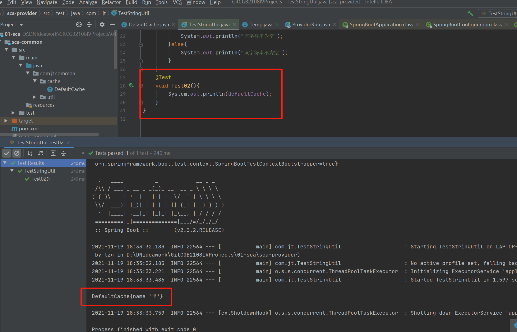Sort test results by duration
This screenshot has height=332, width=517.
coord(41,153)
